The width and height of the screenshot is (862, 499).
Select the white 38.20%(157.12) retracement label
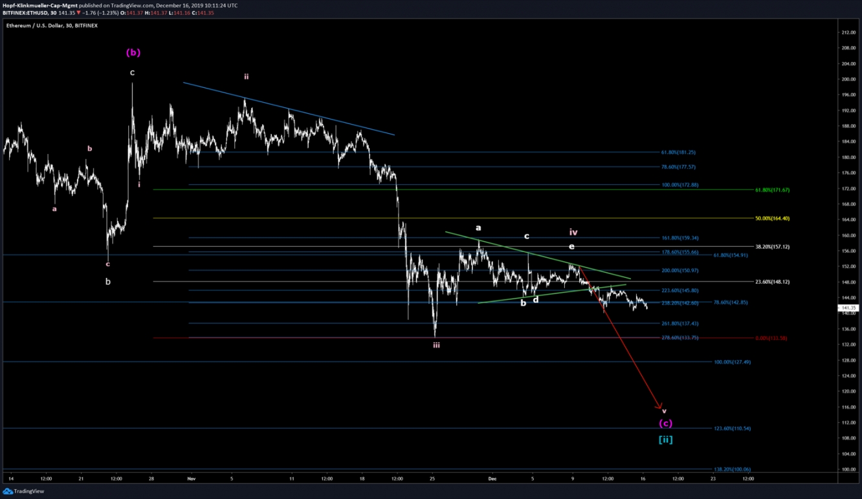click(x=772, y=247)
